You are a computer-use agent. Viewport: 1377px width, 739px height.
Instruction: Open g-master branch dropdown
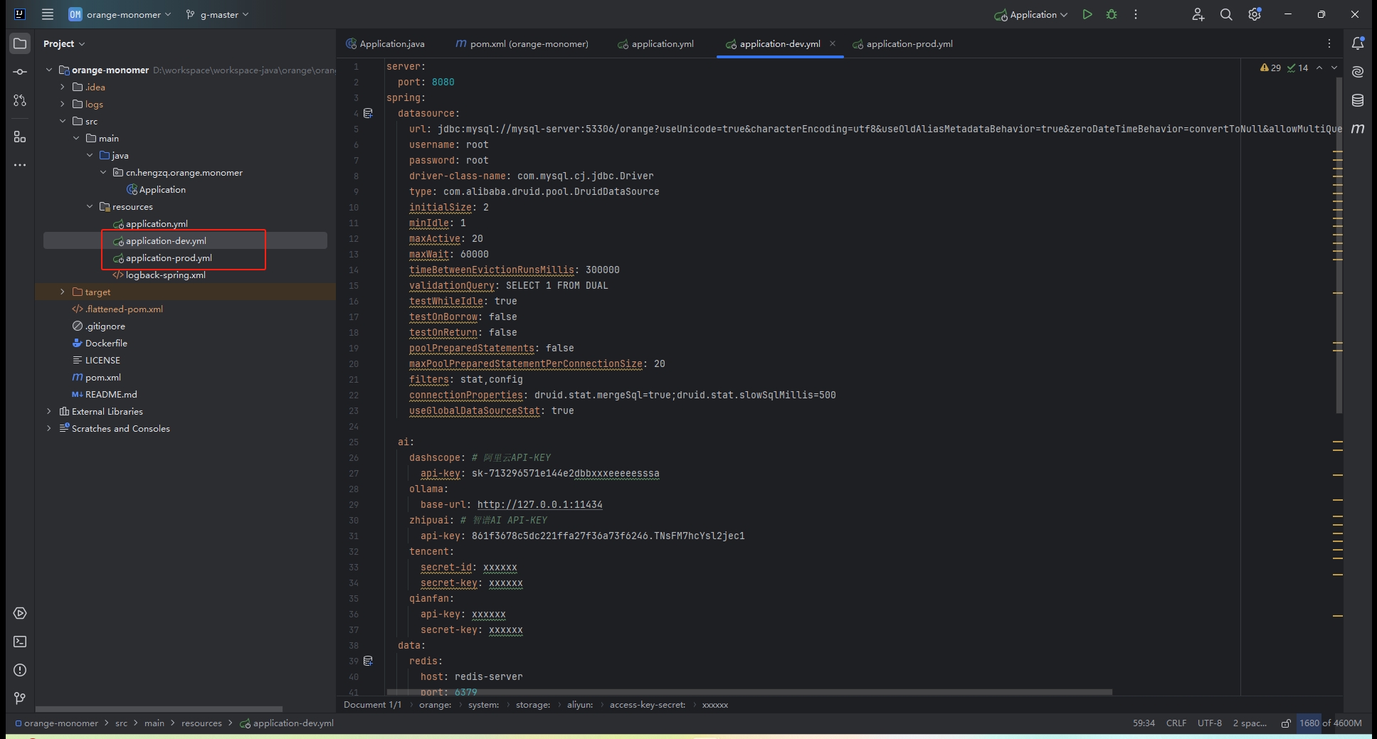(x=217, y=14)
